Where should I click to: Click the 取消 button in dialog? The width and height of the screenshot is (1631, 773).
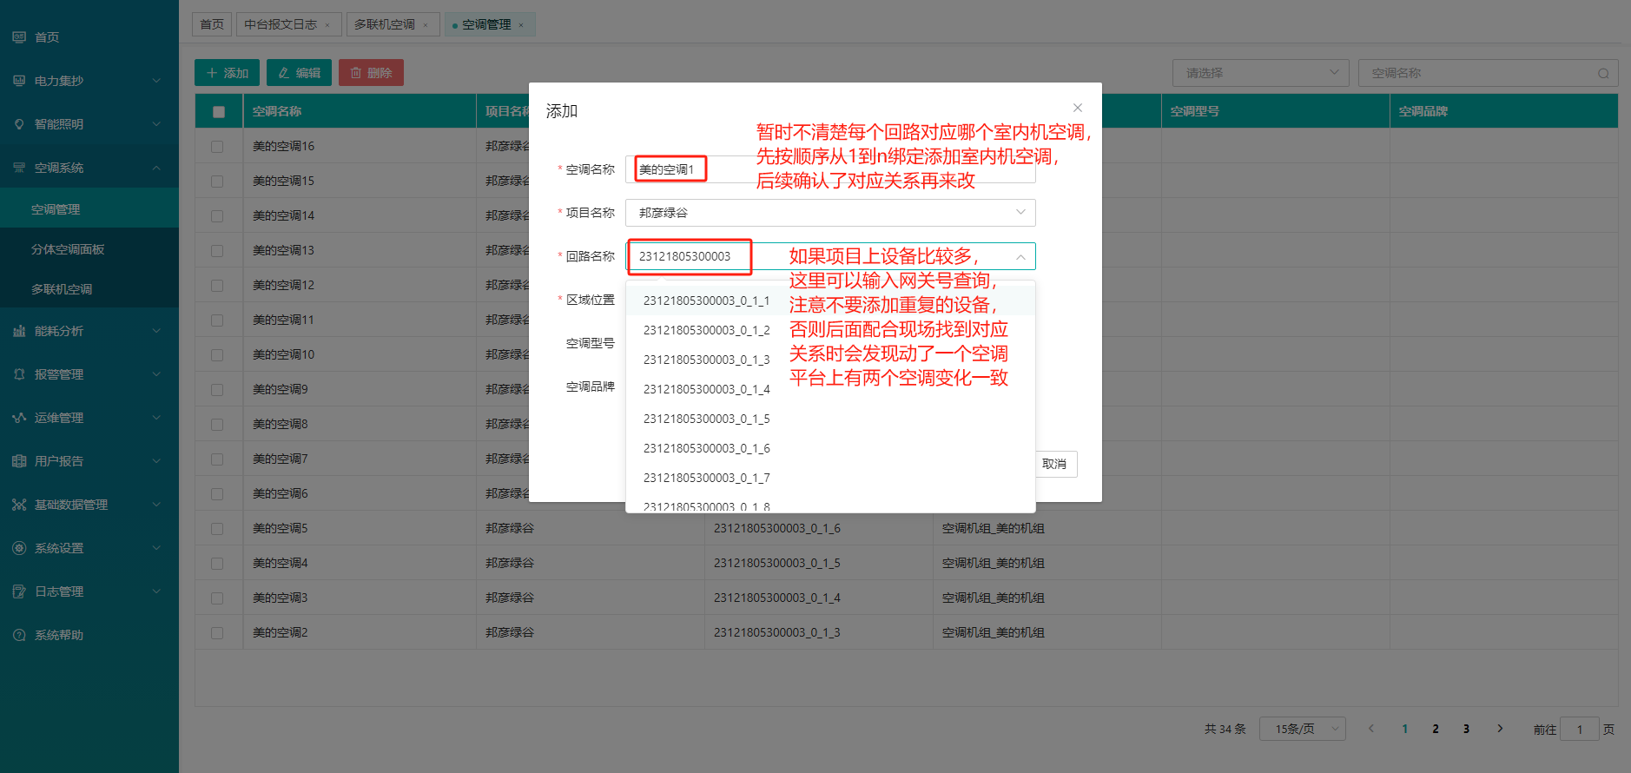point(1054,464)
